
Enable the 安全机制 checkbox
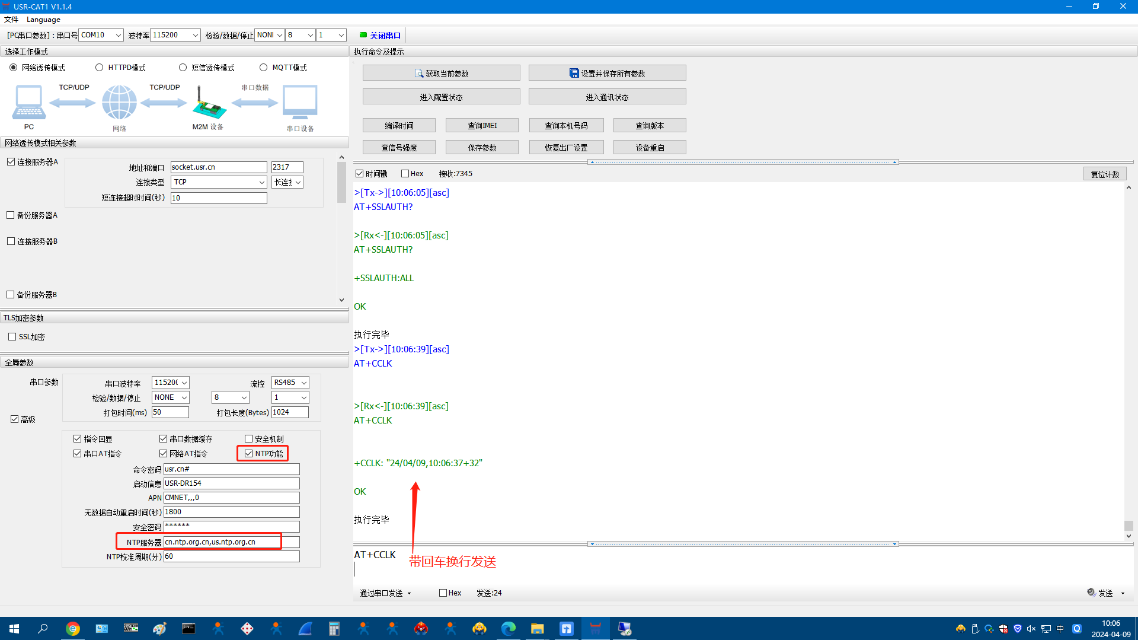[249, 439]
